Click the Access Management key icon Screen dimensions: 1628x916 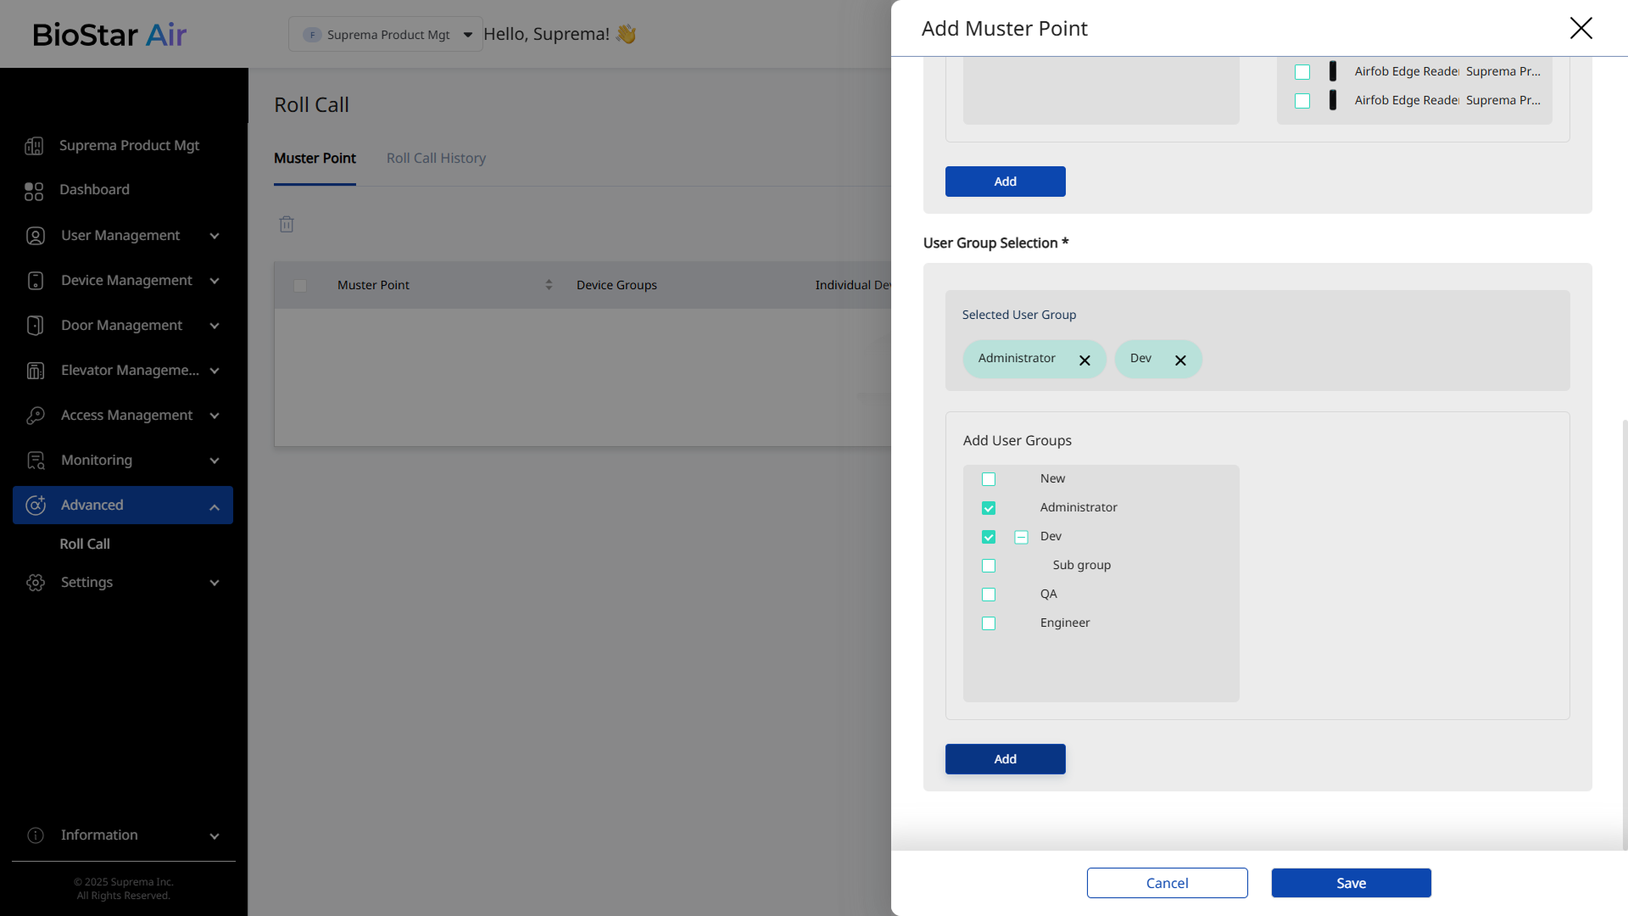[x=35, y=416]
